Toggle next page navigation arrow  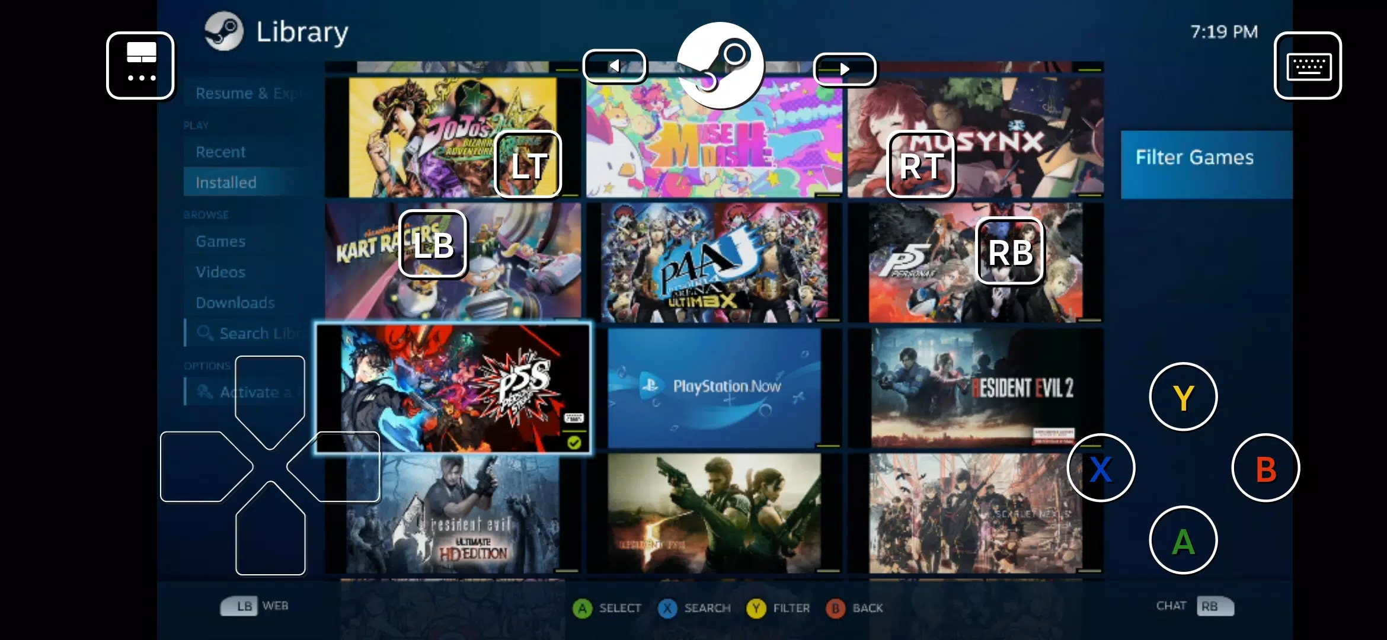click(842, 68)
